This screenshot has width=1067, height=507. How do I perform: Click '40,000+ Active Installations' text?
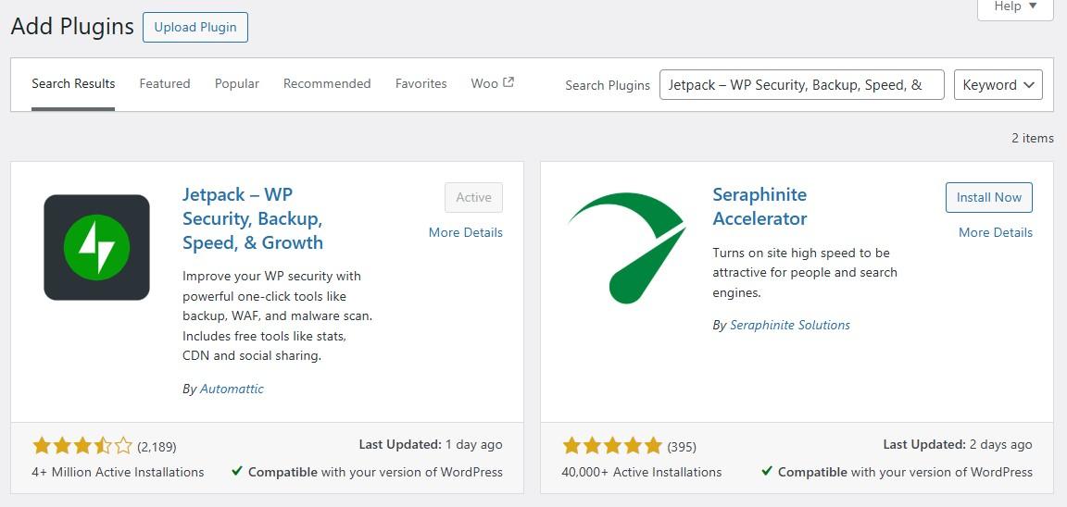[642, 472]
